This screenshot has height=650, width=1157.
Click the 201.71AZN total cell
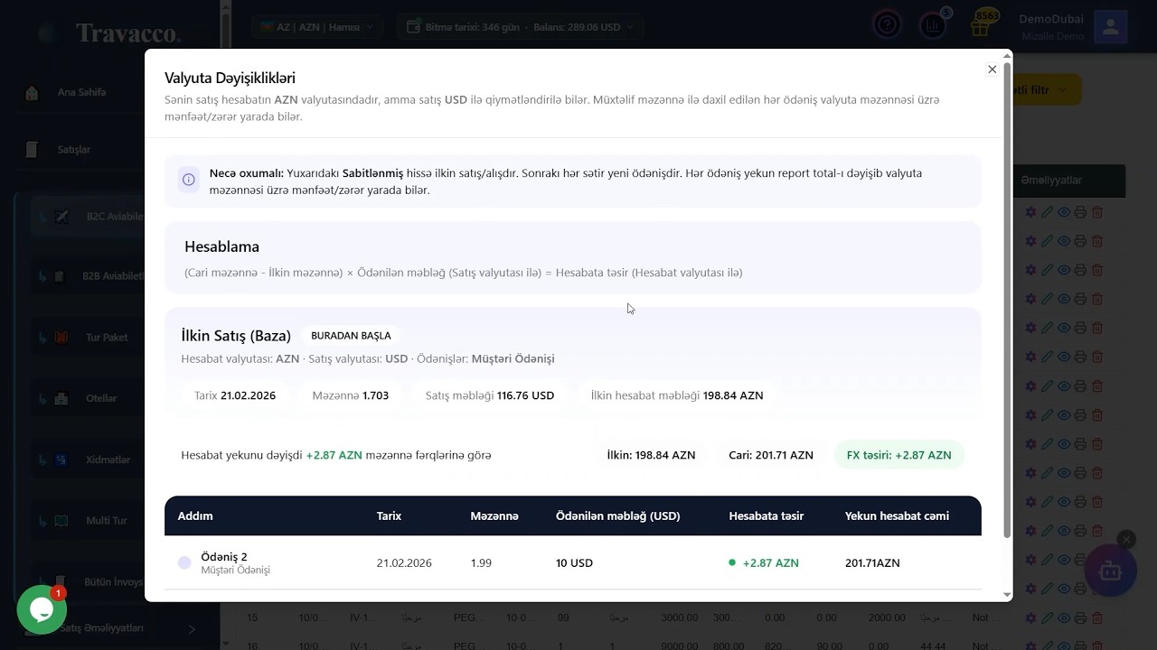tap(872, 562)
